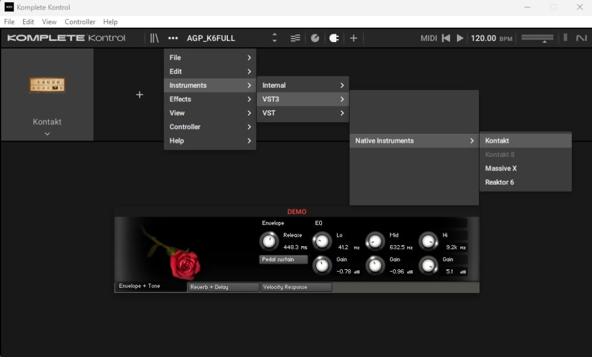Click the skip-to-start transport button
592x357 pixels.
(446, 38)
